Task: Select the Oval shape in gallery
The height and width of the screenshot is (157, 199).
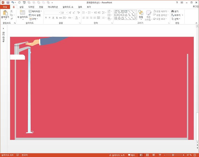Action: pos(119,15)
